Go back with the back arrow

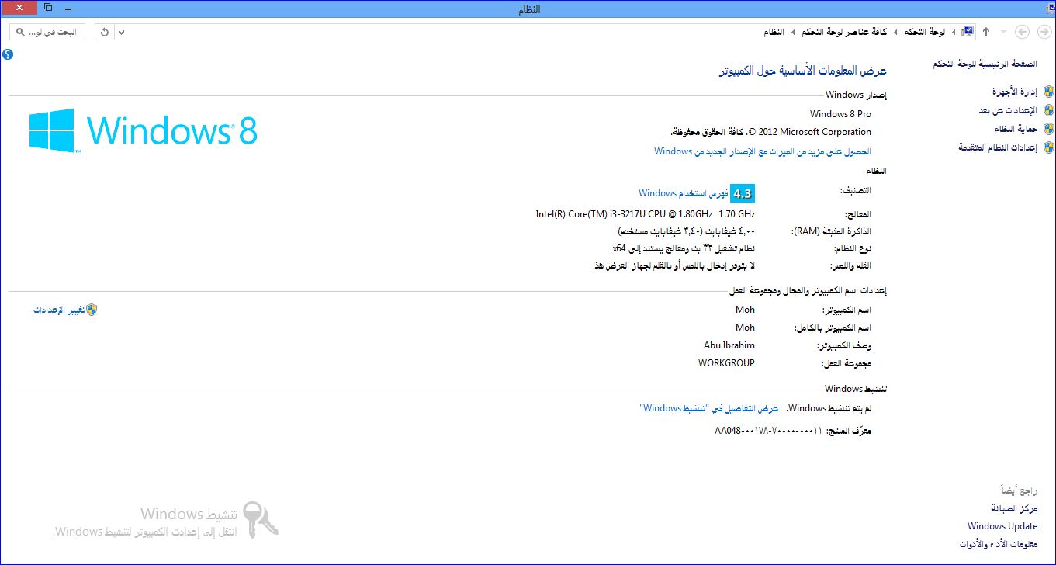(1044, 32)
